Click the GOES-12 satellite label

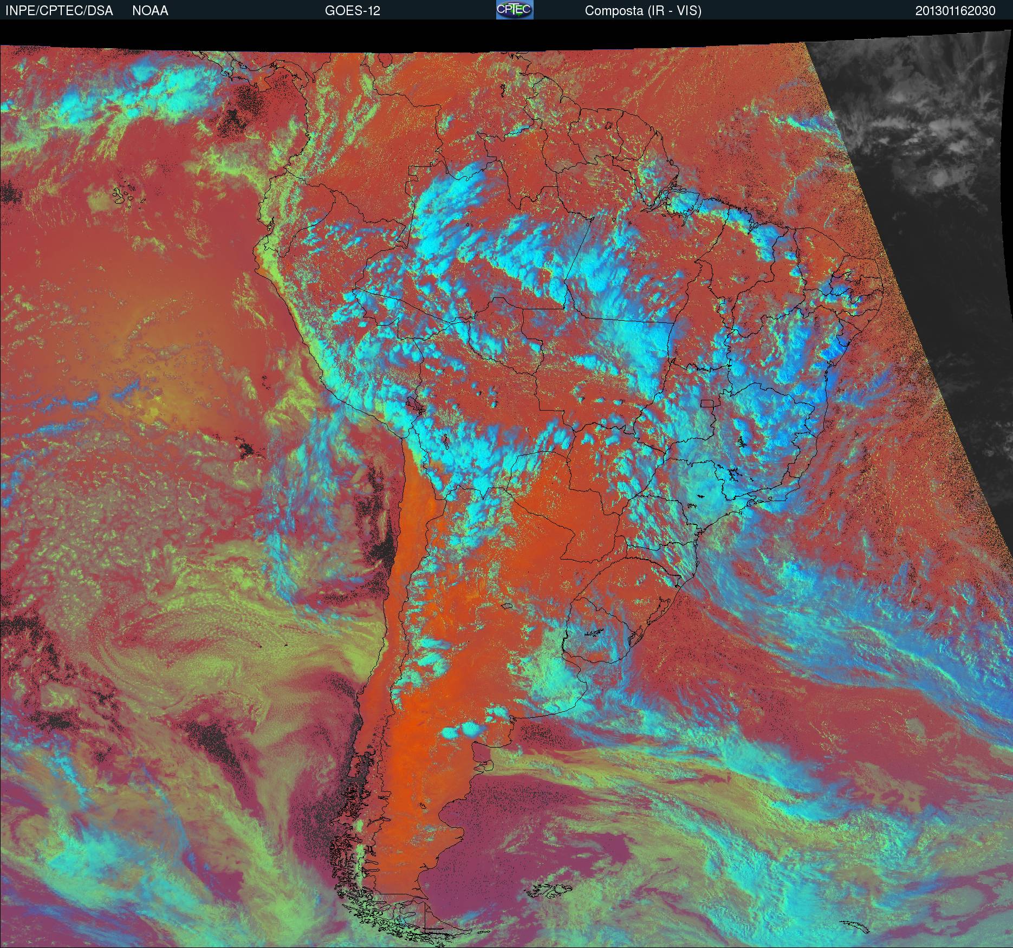point(353,11)
